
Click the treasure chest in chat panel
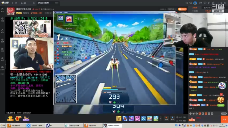click(221, 99)
